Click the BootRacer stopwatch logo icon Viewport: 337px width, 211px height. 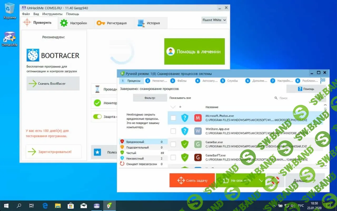pos(33,55)
